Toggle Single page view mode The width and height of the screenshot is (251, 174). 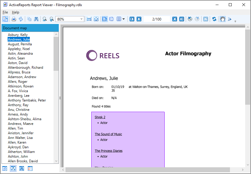tap(104, 19)
